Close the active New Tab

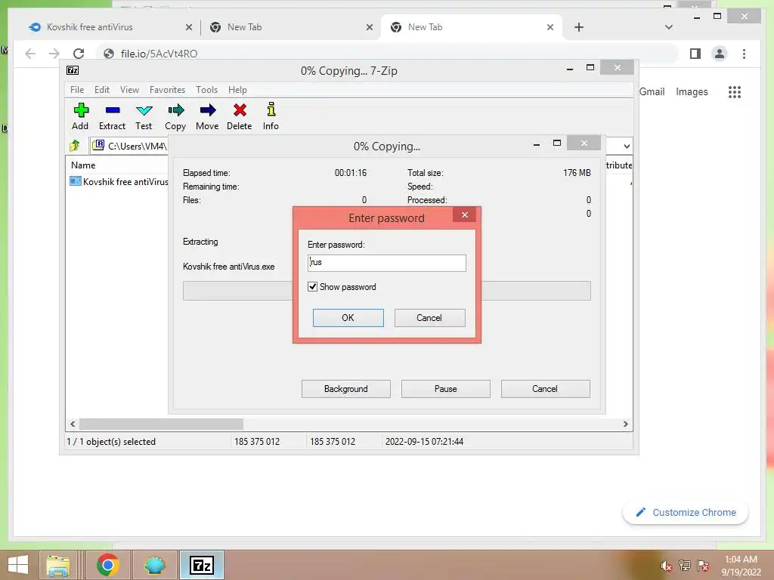pyautogui.click(x=550, y=27)
